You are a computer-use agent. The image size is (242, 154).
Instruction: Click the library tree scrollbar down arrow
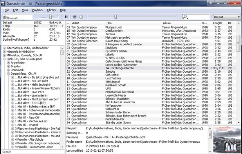click(x=62, y=147)
